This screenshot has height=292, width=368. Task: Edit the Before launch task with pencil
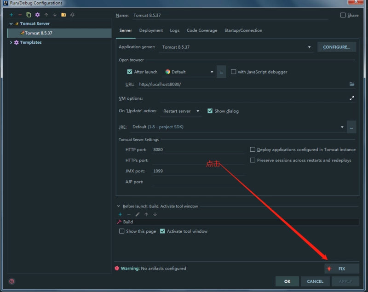tap(138, 214)
